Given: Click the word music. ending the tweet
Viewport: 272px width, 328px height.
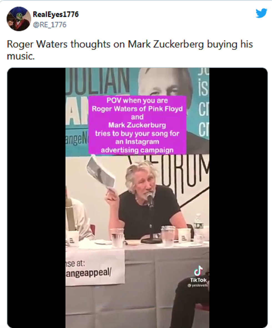Looking at the screenshot, I should click(x=21, y=56).
